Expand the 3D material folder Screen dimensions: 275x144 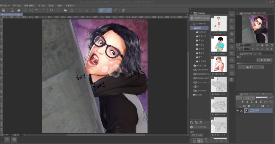click(x=194, y=86)
